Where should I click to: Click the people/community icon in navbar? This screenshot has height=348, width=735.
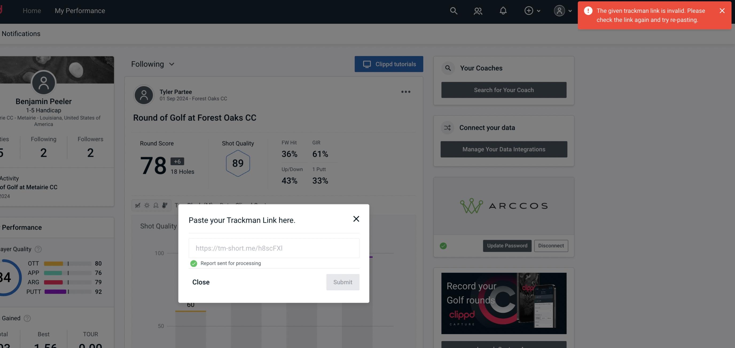tap(478, 10)
